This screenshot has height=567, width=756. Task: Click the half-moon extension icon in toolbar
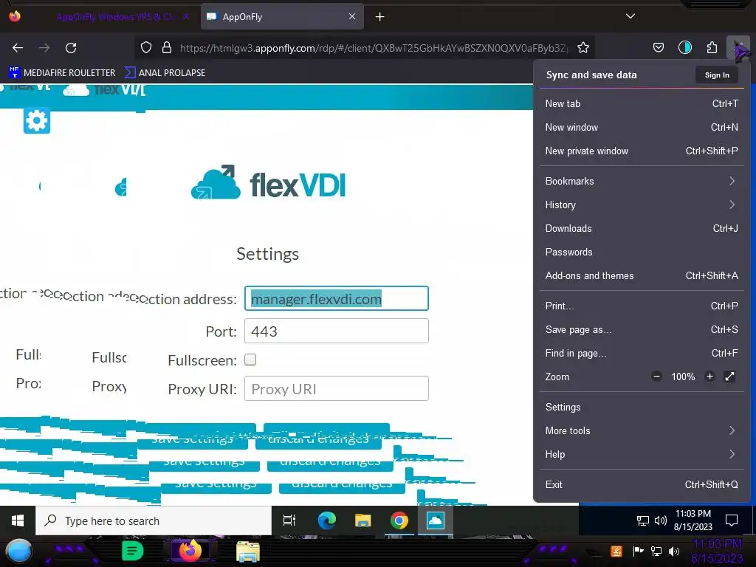pyautogui.click(x=684, y=47)
